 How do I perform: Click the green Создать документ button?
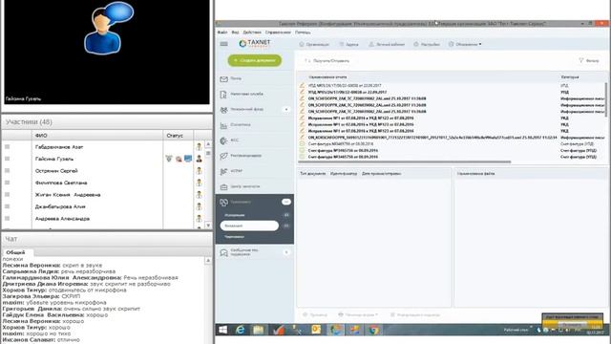(x=255, y=60)
